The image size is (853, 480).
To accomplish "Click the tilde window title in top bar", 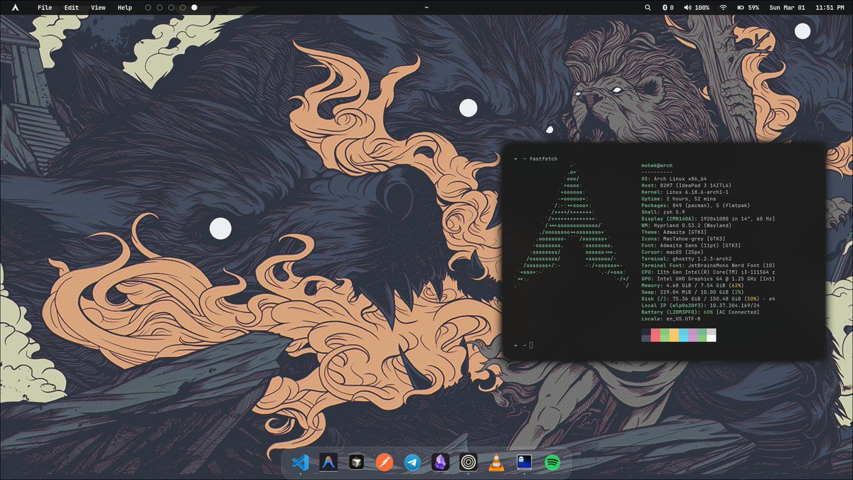I will click(x=426, y=7).
